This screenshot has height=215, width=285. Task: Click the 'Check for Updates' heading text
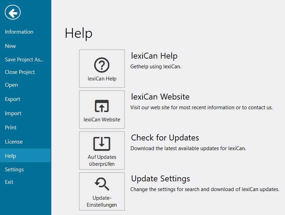tap(165, 138)
